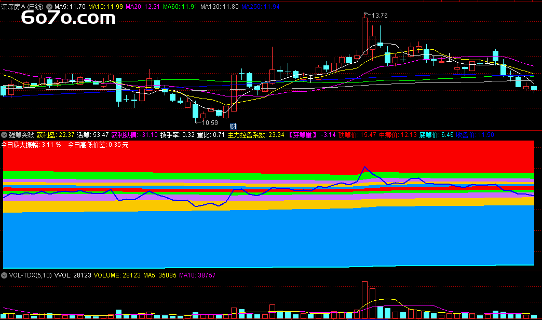Click the 获利盘: 22.37 value
Screen dimensions: 542x320
(x=56, y=135)
